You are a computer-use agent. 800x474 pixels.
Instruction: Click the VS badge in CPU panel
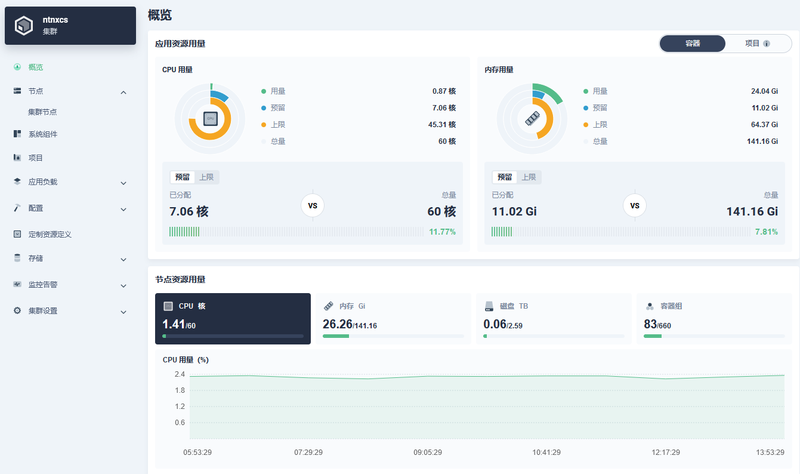(313, 206)
